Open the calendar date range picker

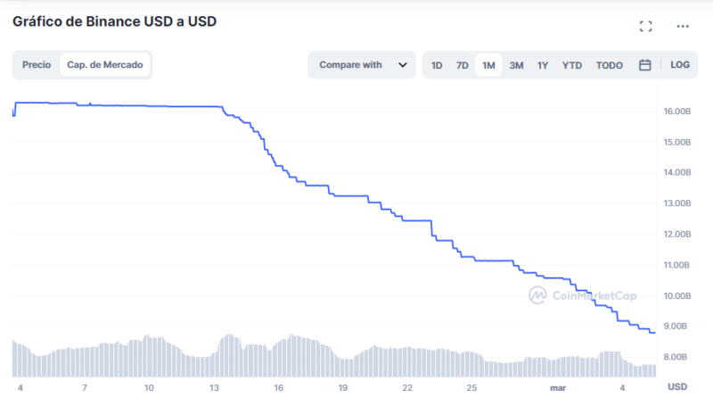[x=645, y=65]
